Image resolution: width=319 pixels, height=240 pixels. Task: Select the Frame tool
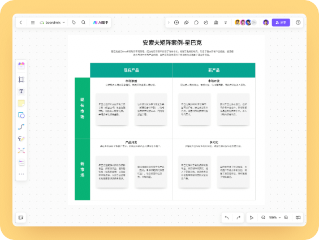pos(21,79)
